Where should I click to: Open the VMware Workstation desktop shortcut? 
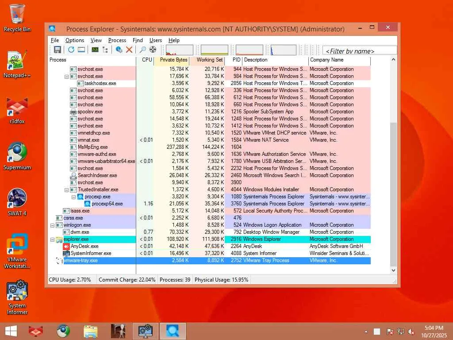click(17, 251)
